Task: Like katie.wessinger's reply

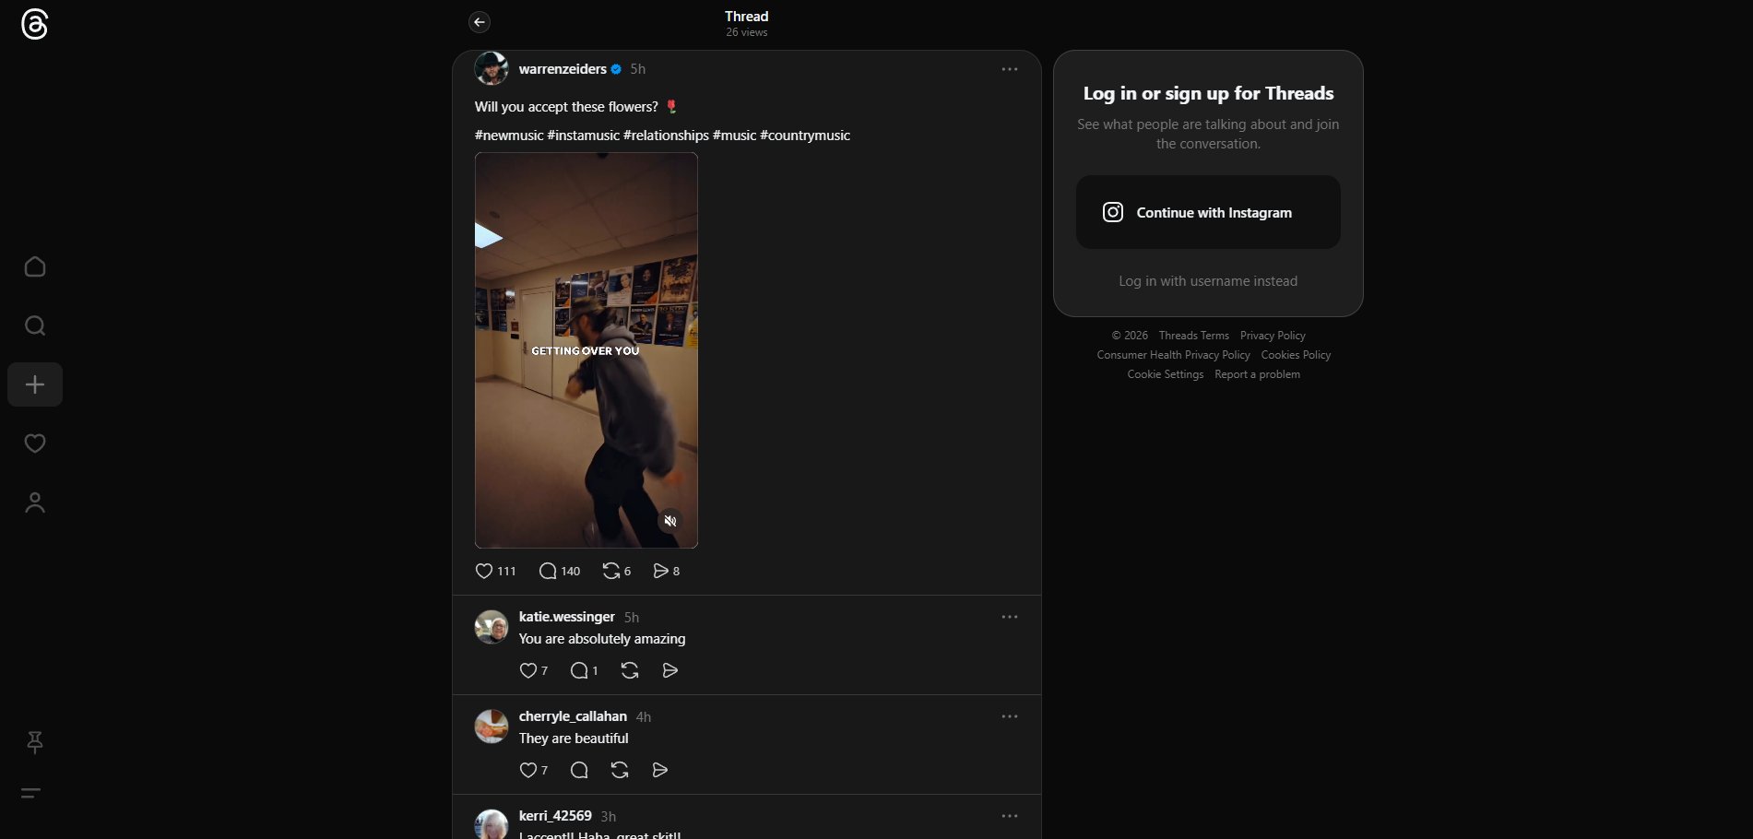Action: pos(528,670)
